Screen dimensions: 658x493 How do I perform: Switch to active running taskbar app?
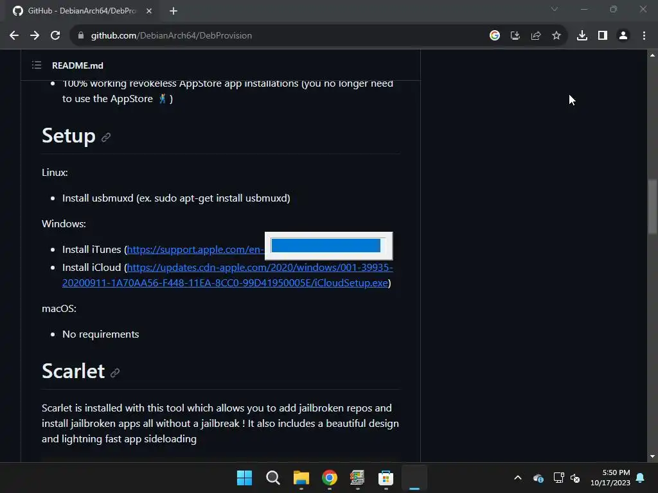pos(414,478)
